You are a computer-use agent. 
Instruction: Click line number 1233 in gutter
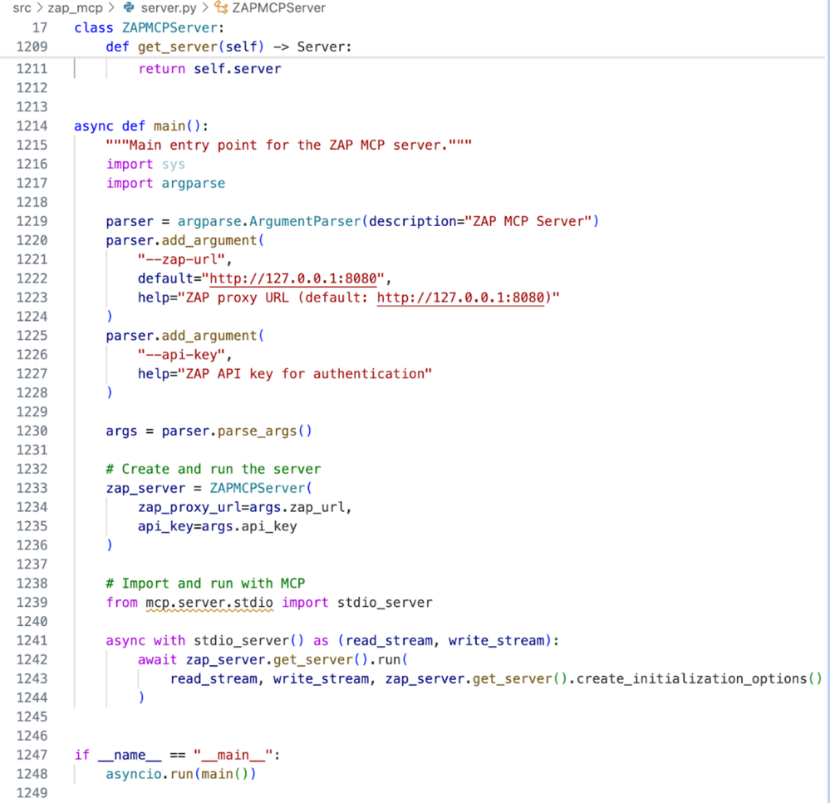click(32, 489)
